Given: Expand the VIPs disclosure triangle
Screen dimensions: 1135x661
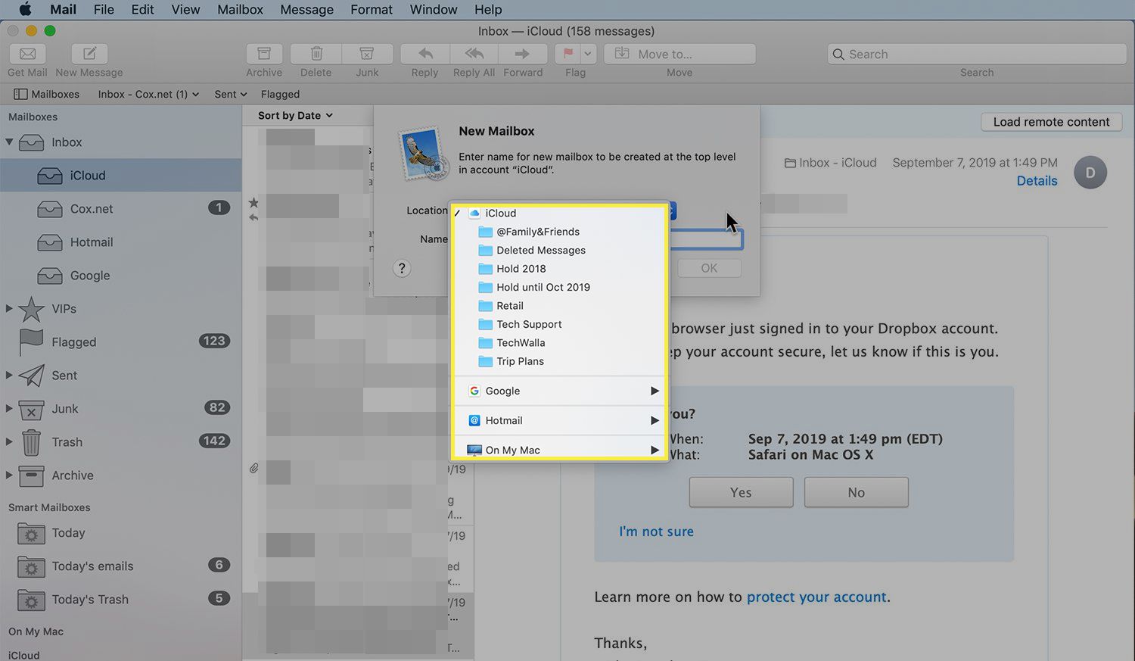Looking at the screenshot, I should (9, 308).
